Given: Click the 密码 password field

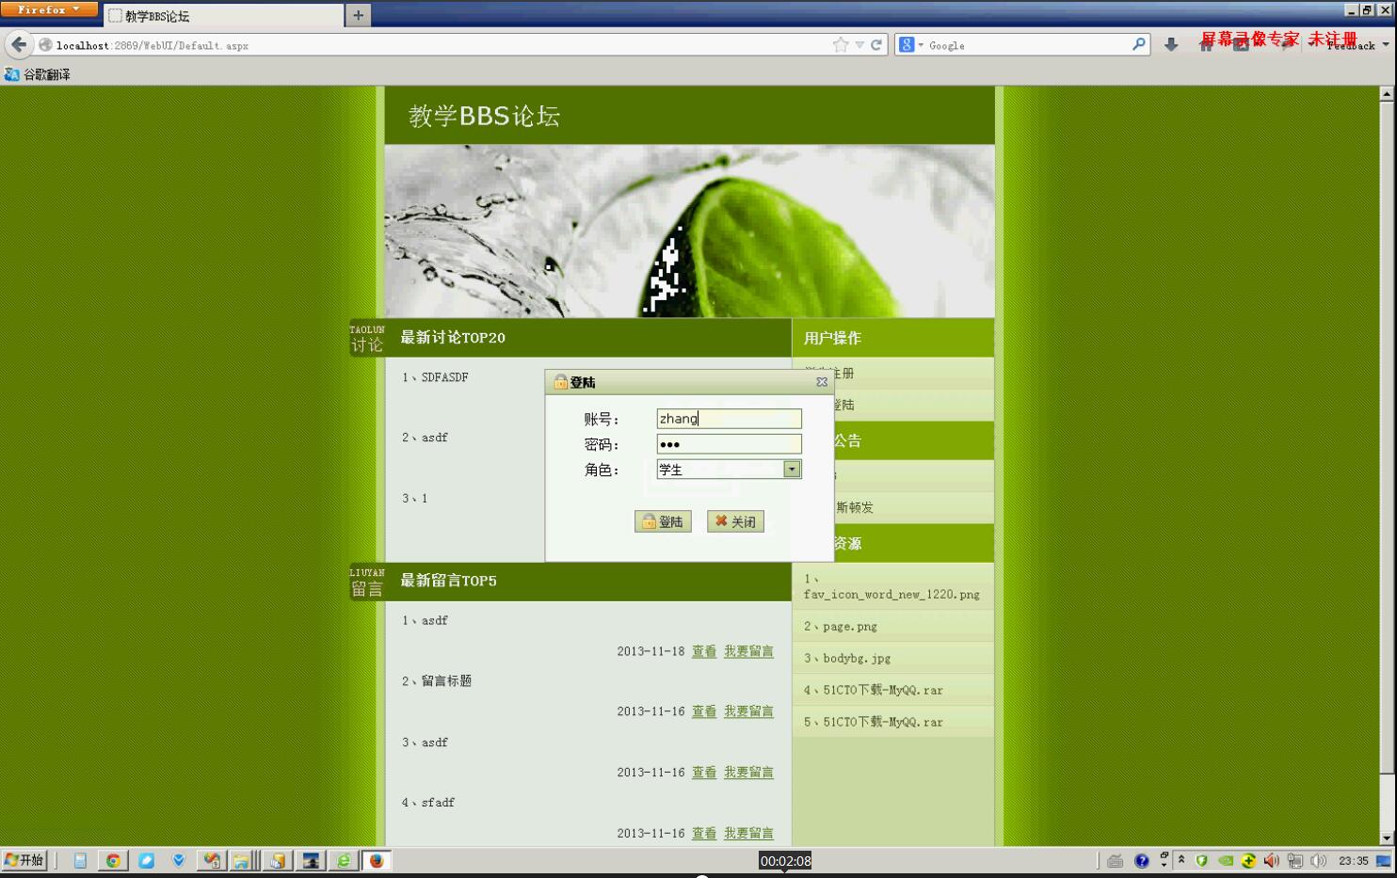Looking at the screenshot, I should point(729,444).
